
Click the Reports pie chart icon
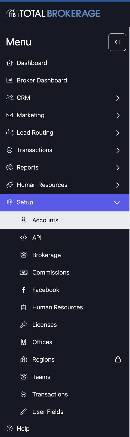click(10, 167)
